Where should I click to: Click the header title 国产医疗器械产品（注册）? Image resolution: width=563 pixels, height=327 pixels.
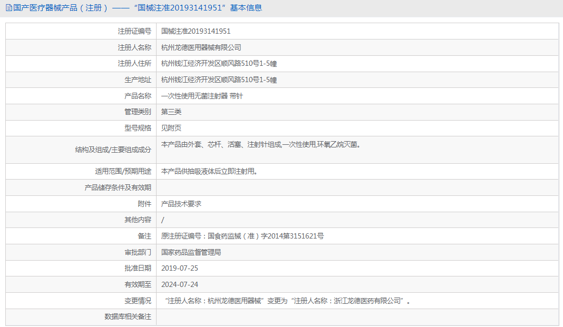[x=61, y=8]
